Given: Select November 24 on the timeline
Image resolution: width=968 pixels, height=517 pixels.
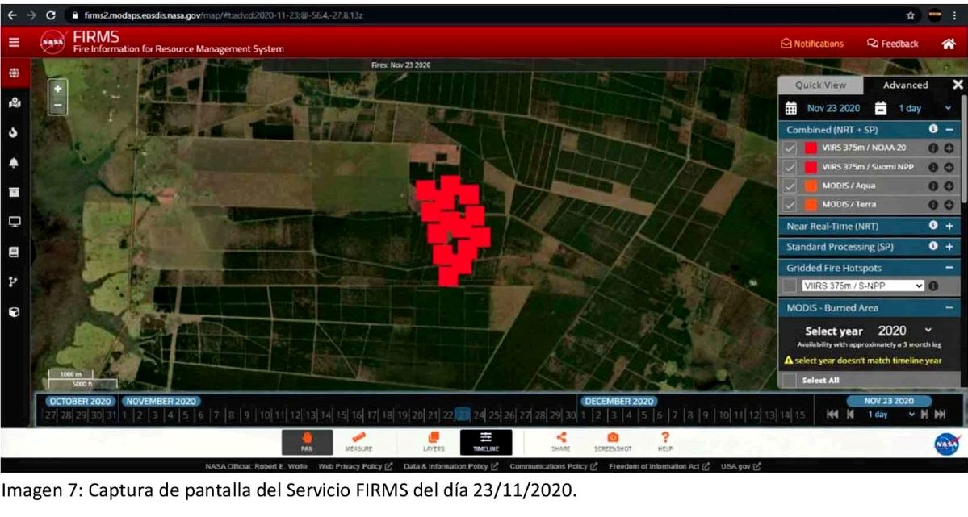Looking at the screenshot, I should pos(479,415).
